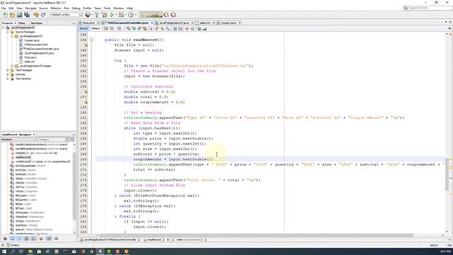This screenshot has width=453, height=255.
Task: Collapse the javafxapplication57 package node
Action: tap(12, 36)
